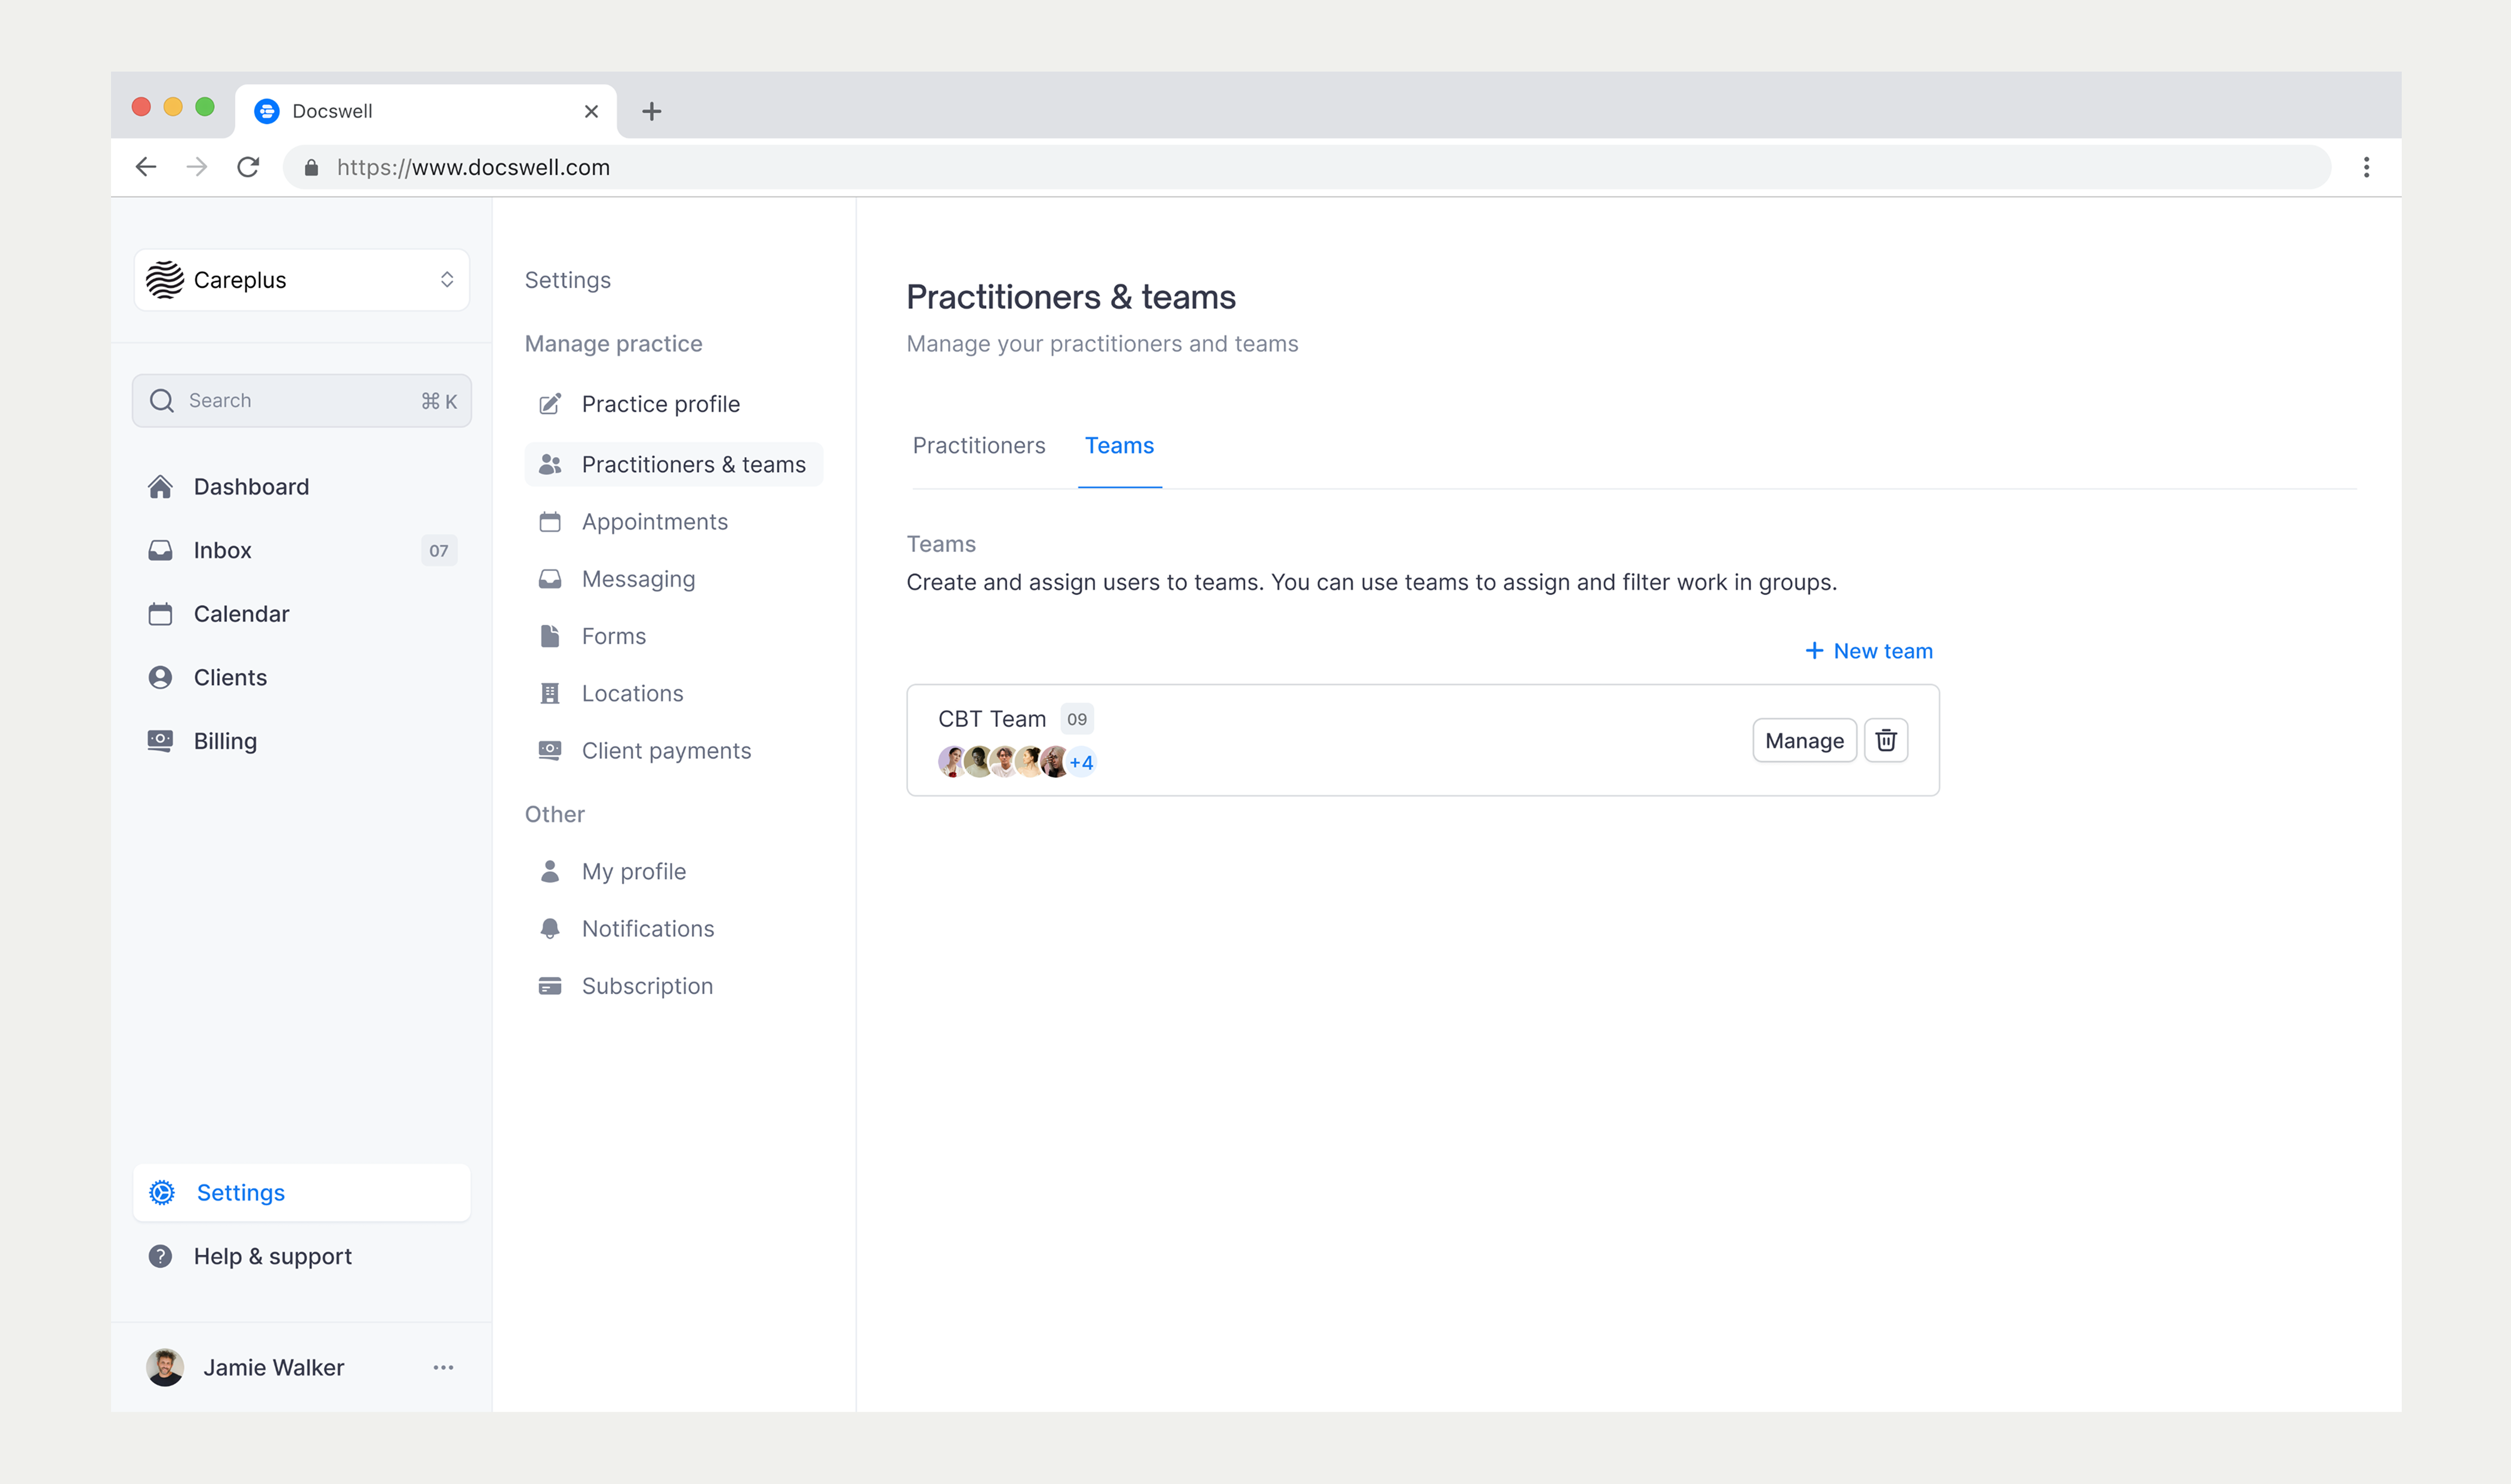Open a new browser tab
The image size is (2511, 1484).
[x=651, y=111]
